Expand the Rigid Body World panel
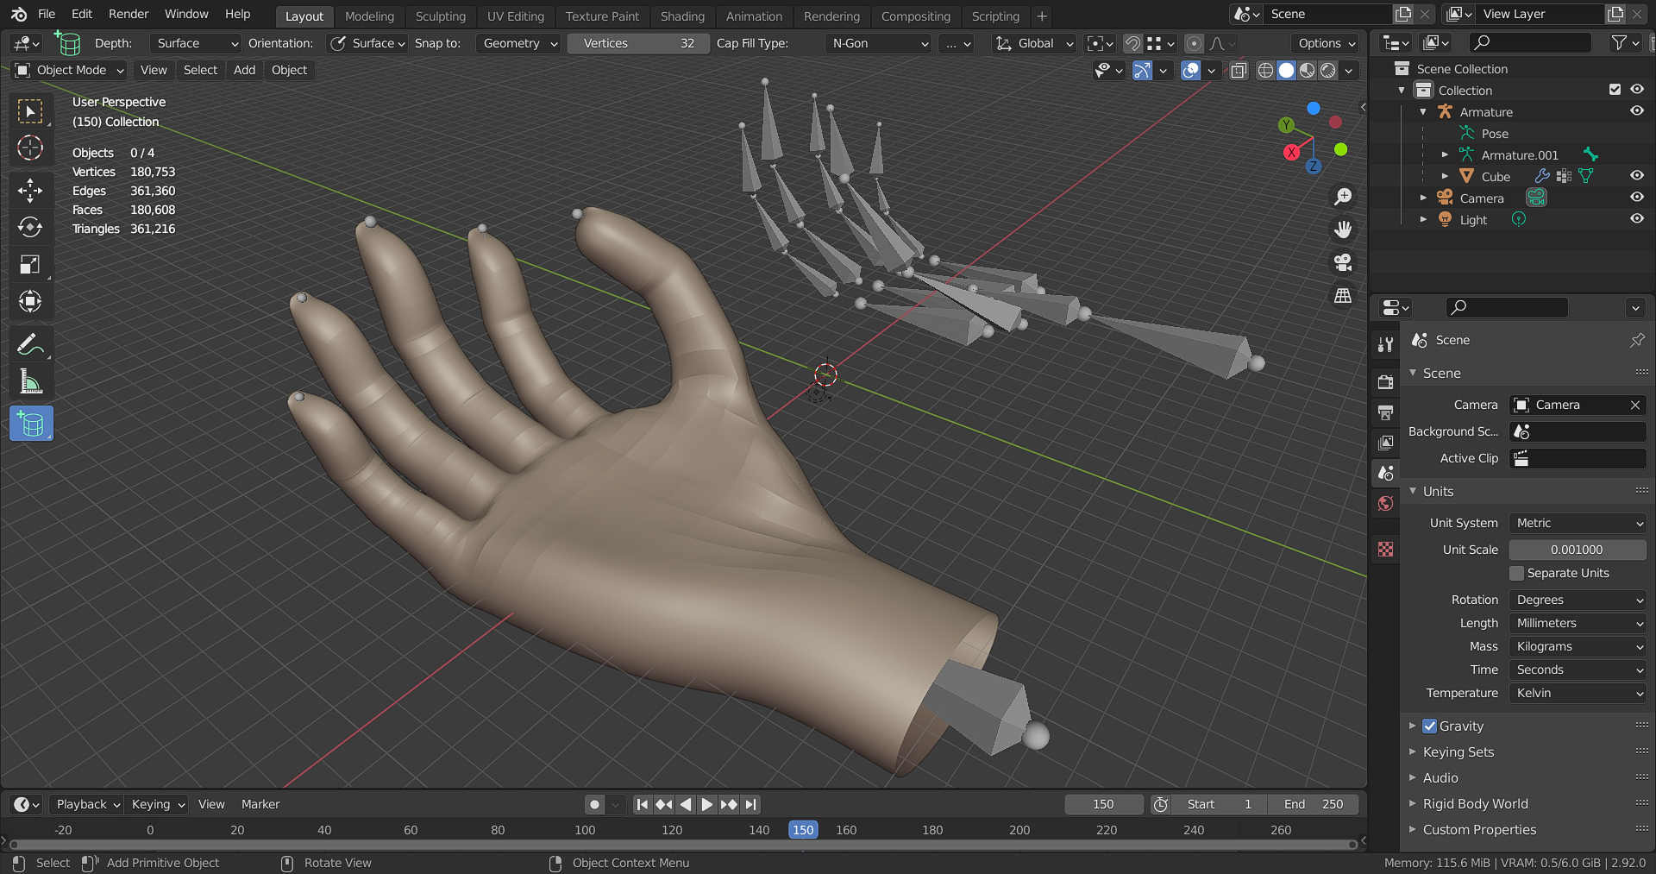The height and width of the screenshot is (874, 1656). [1475, 804]
